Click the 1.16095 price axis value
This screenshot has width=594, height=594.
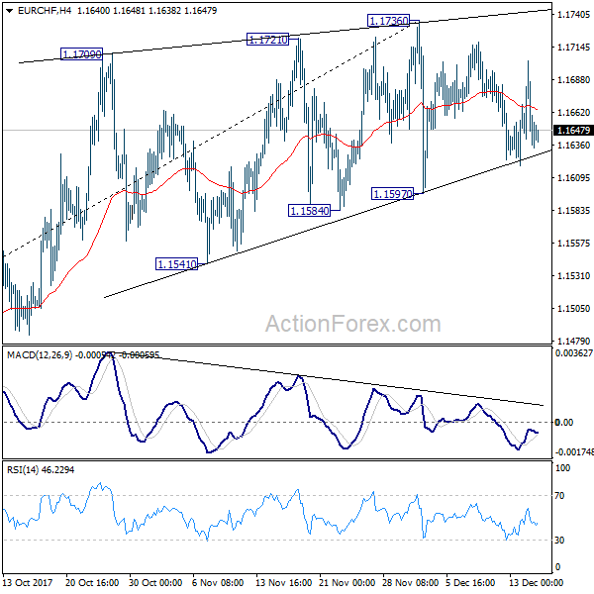click(x=573, y=177)
